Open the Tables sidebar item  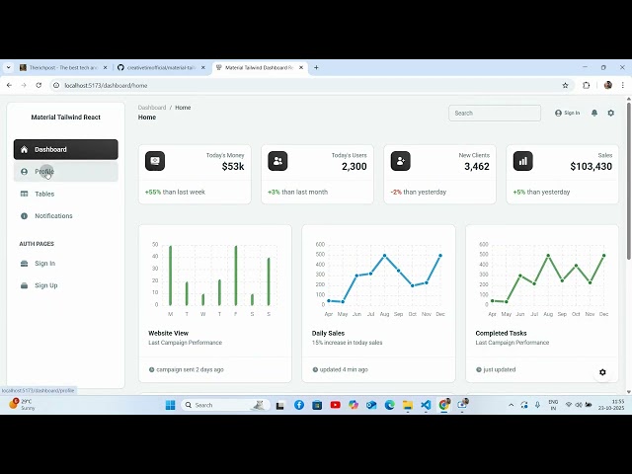pos(66,194)
